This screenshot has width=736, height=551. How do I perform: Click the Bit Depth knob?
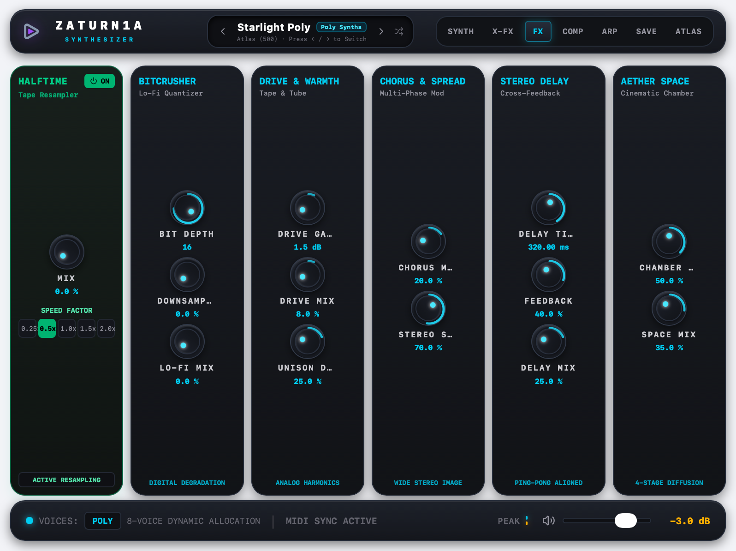click(187, 208)
